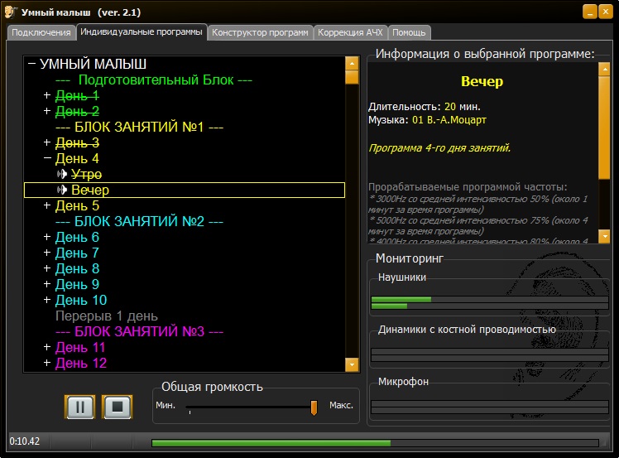This screenshot has height=458, width=619.
Task: Select День 10 label
Action: coord(81,301)
